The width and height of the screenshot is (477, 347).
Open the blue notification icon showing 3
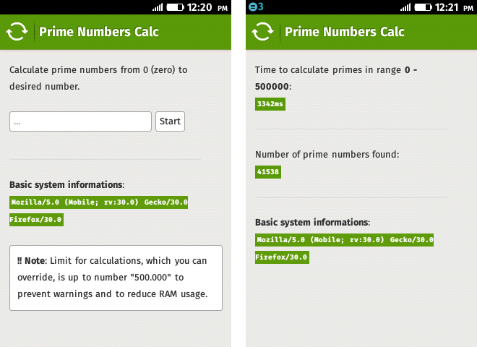pyautogui.click(x=255, y=7)
